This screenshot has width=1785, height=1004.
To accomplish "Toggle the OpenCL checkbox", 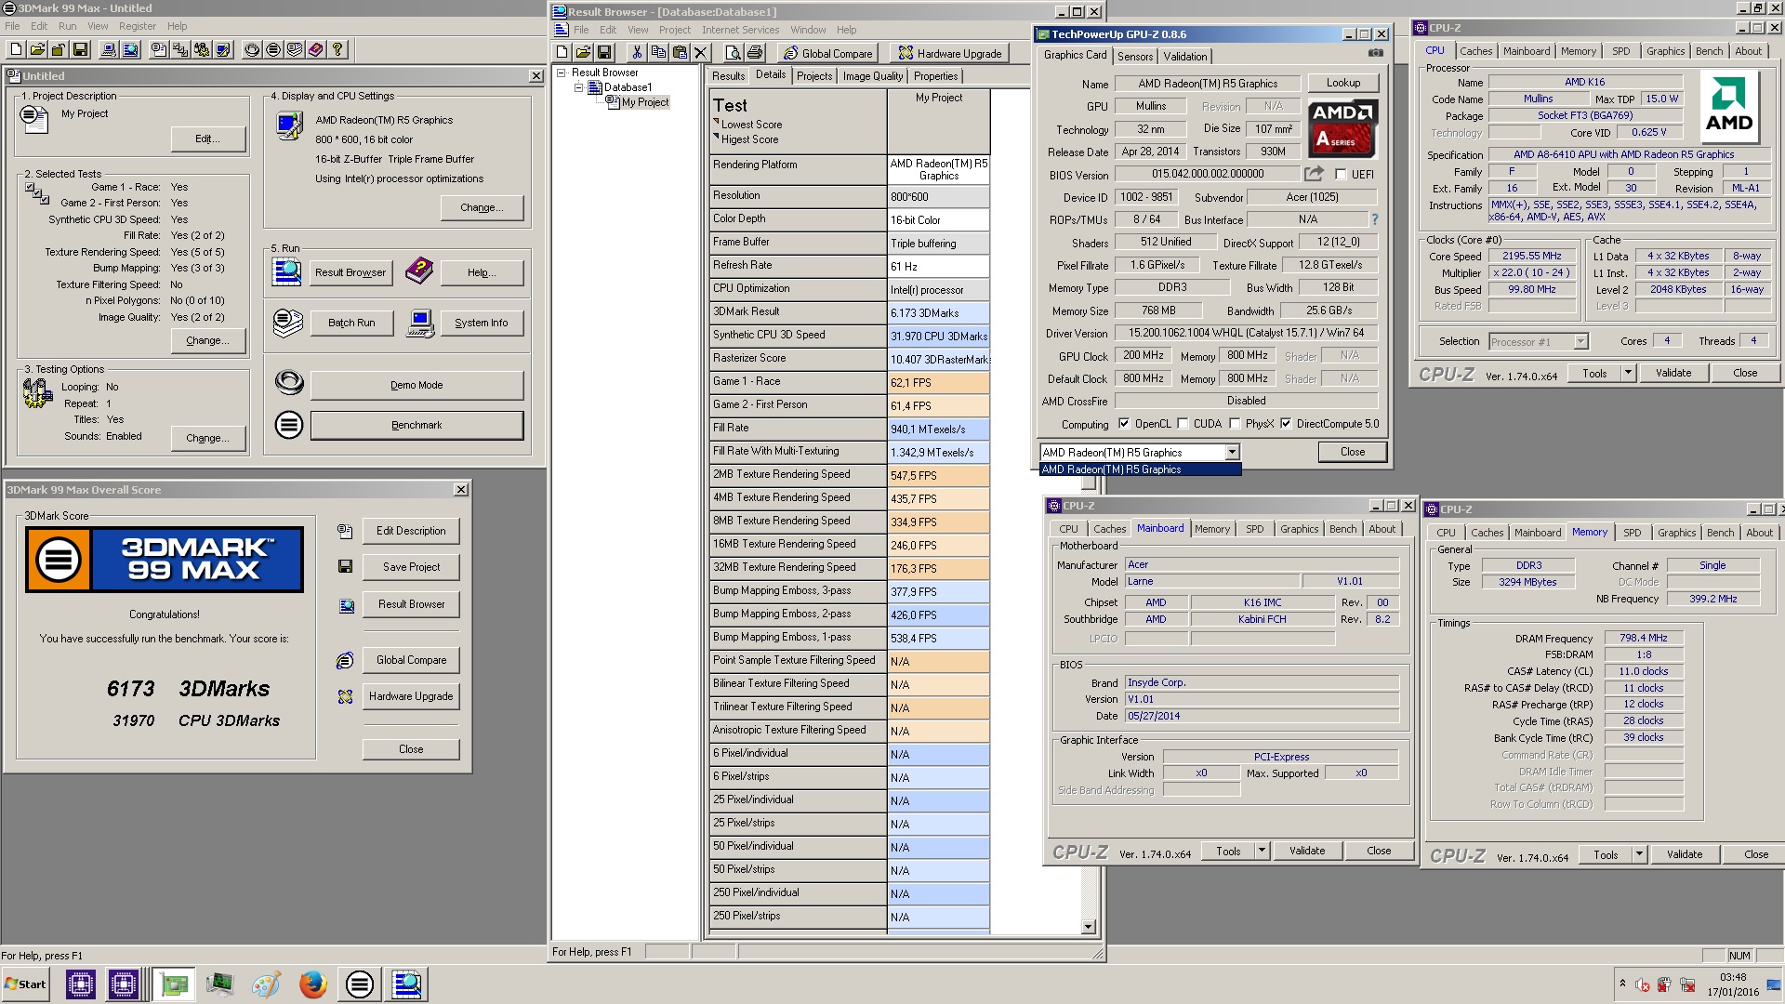I will [x=1124, y=424].
